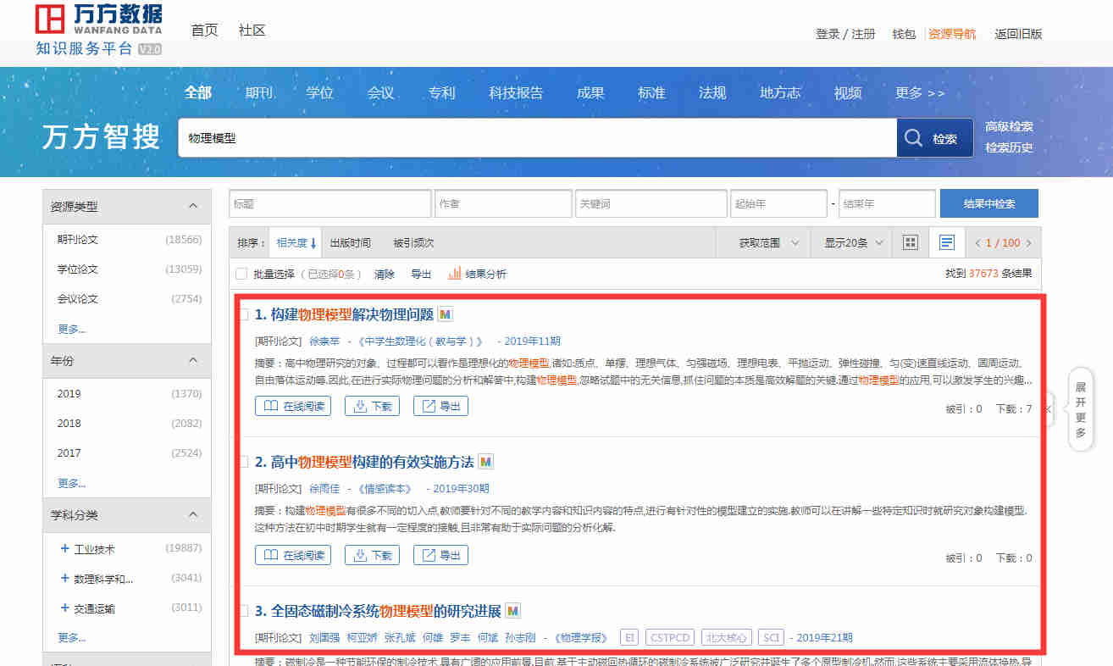Collapse the 学科分类 section
The image size is (1113, 666).
pos(193,514)
